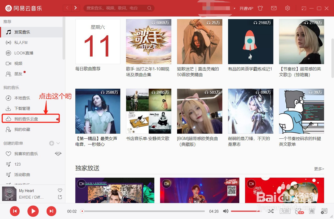Click the artist text EH!DE / Diff…
Image resolution: width=334 pixels, height=219 pixels.
pyautogui.click(x=31, y=197)
